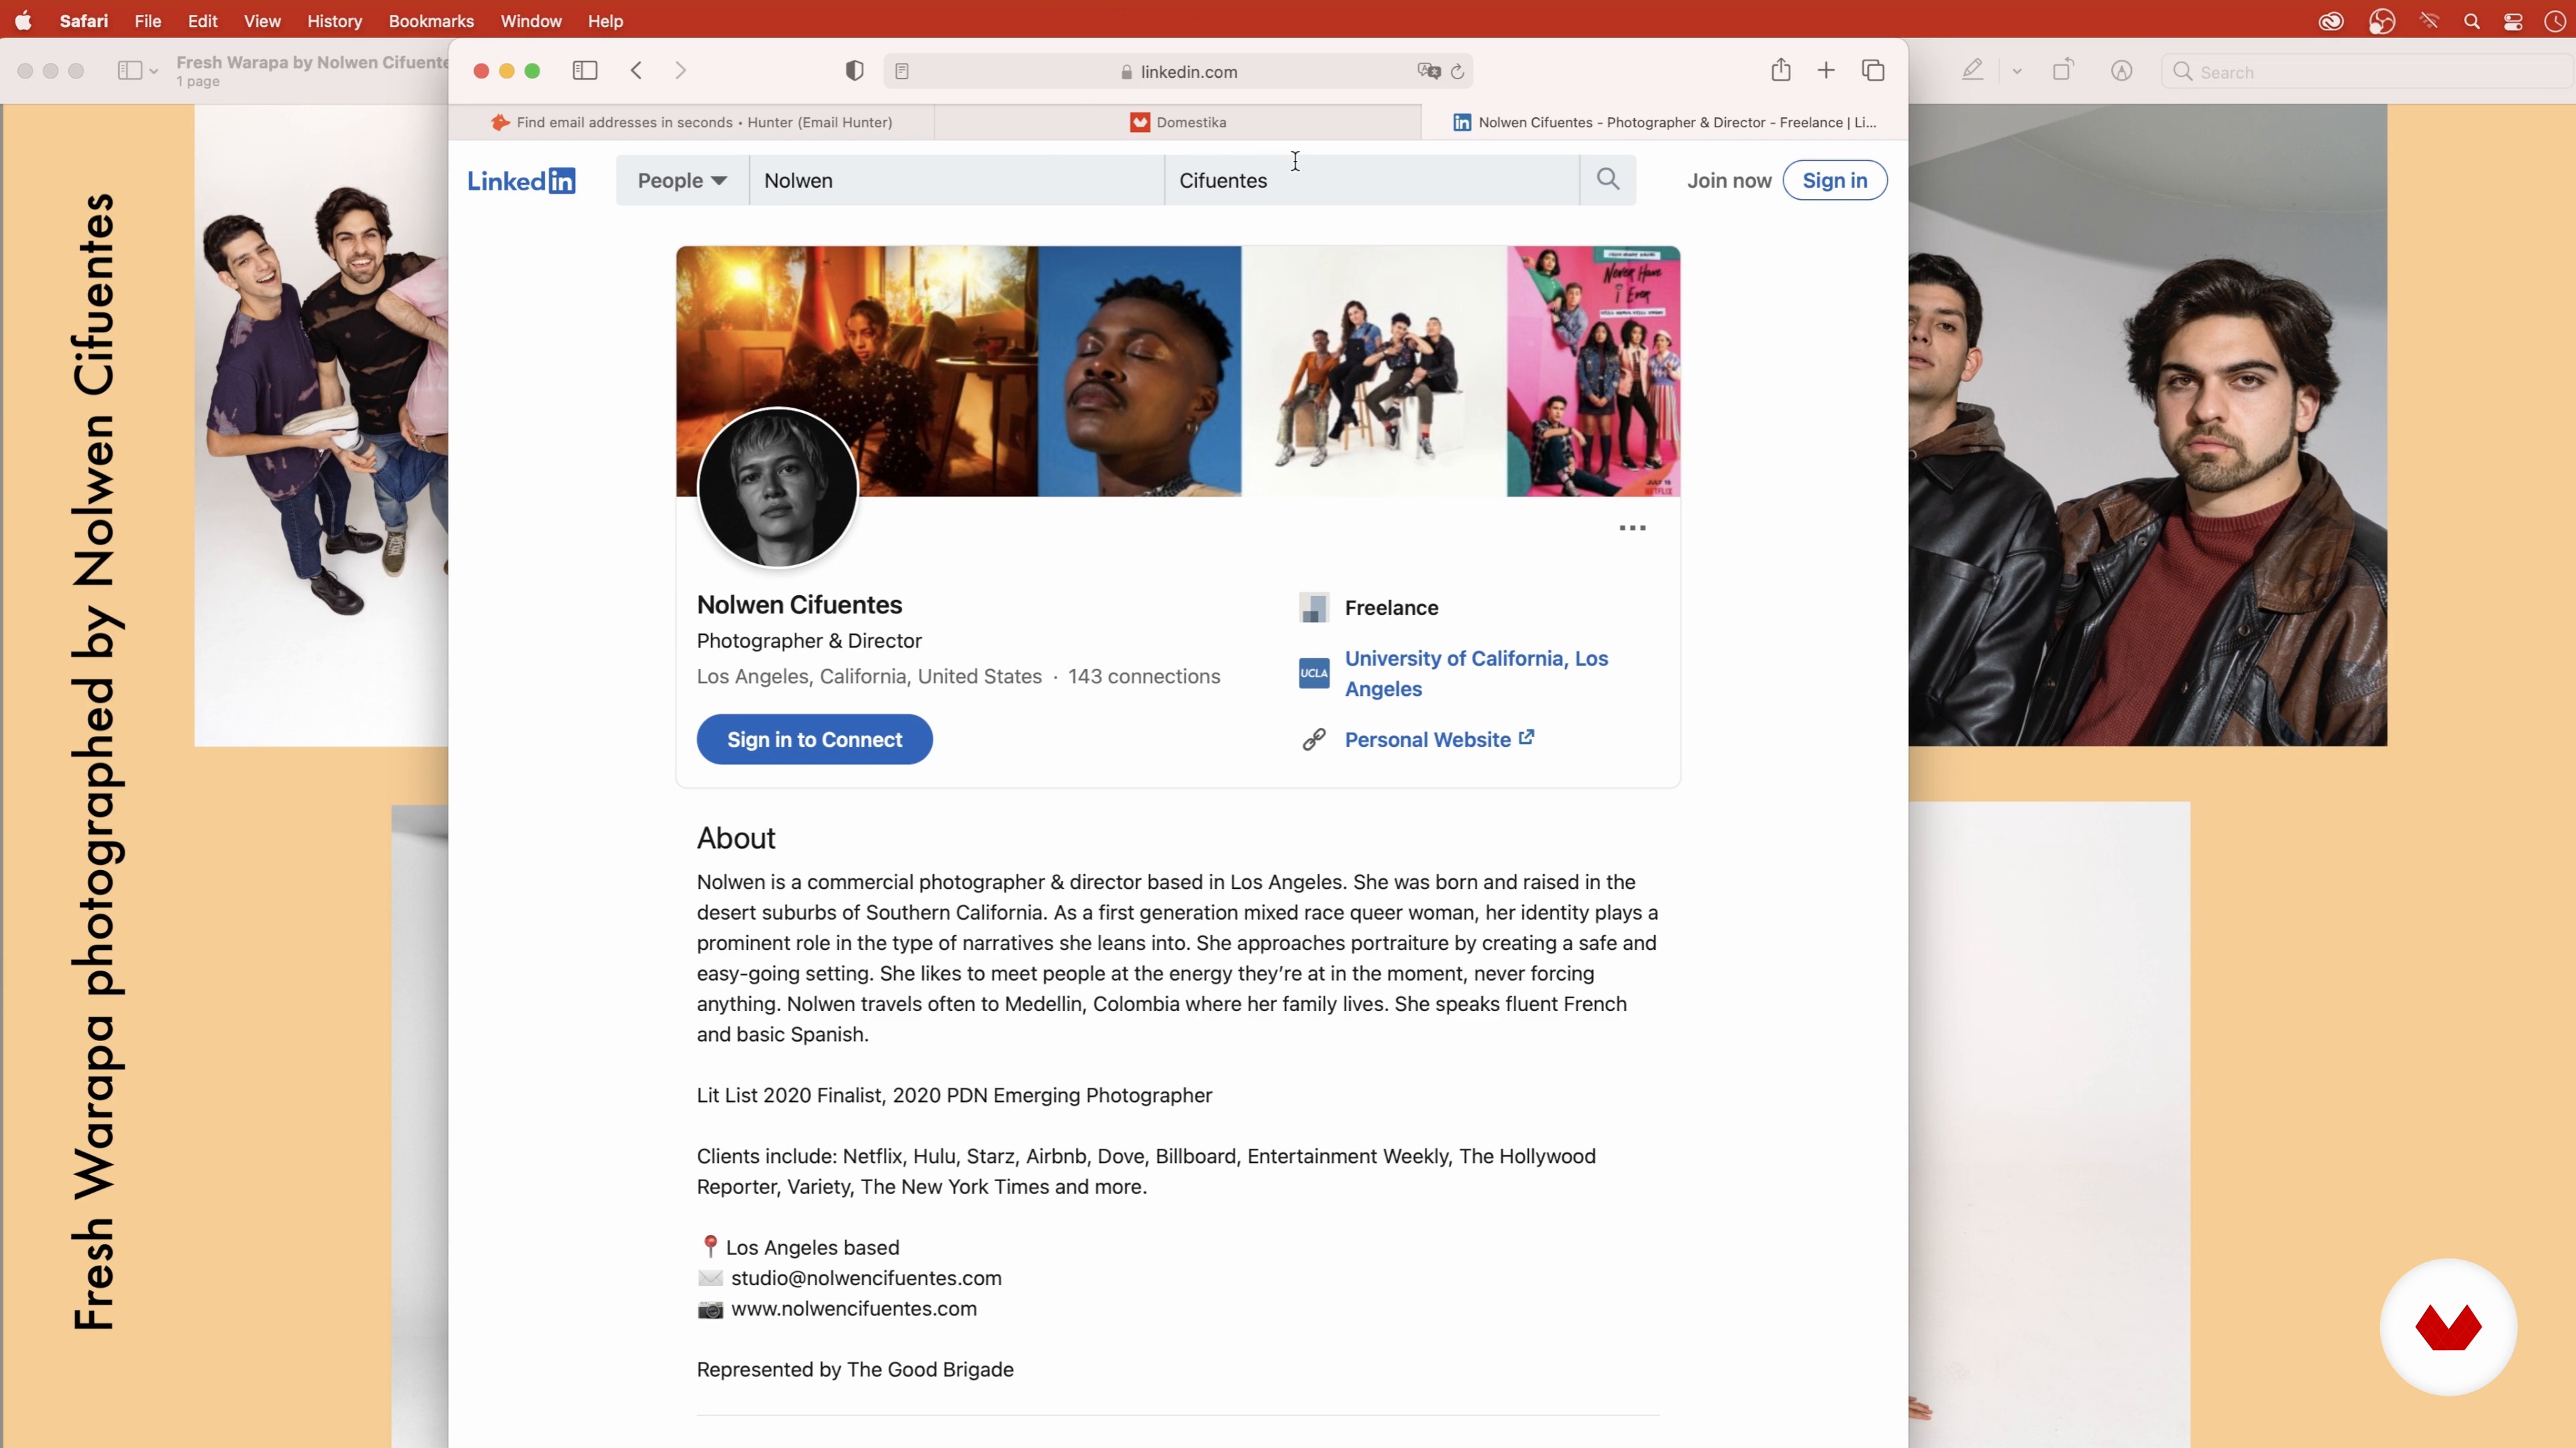Click the first name field containing Nolwen

tap(956, 180)
